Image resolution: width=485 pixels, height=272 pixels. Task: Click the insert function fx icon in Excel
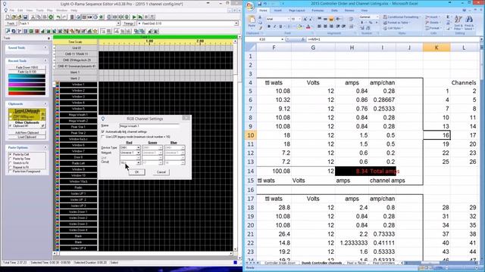(303, 39)
